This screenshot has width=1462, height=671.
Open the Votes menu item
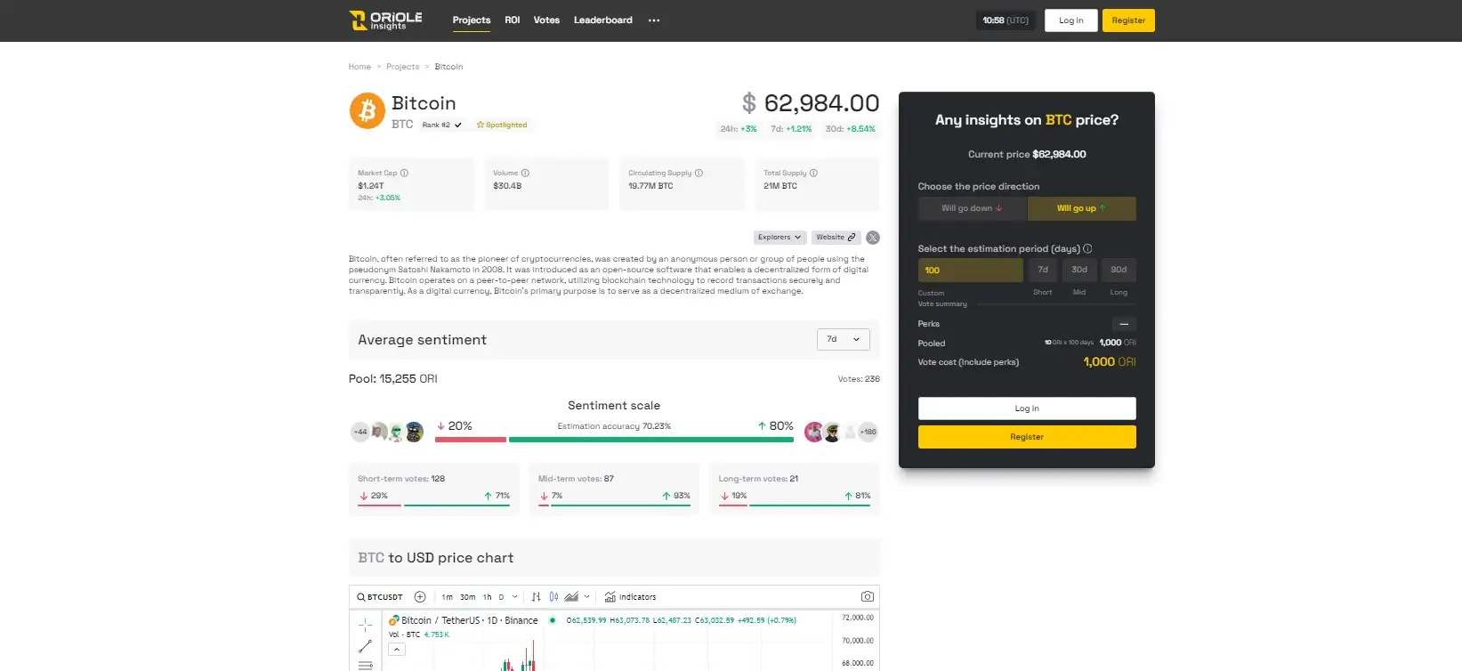546,20
